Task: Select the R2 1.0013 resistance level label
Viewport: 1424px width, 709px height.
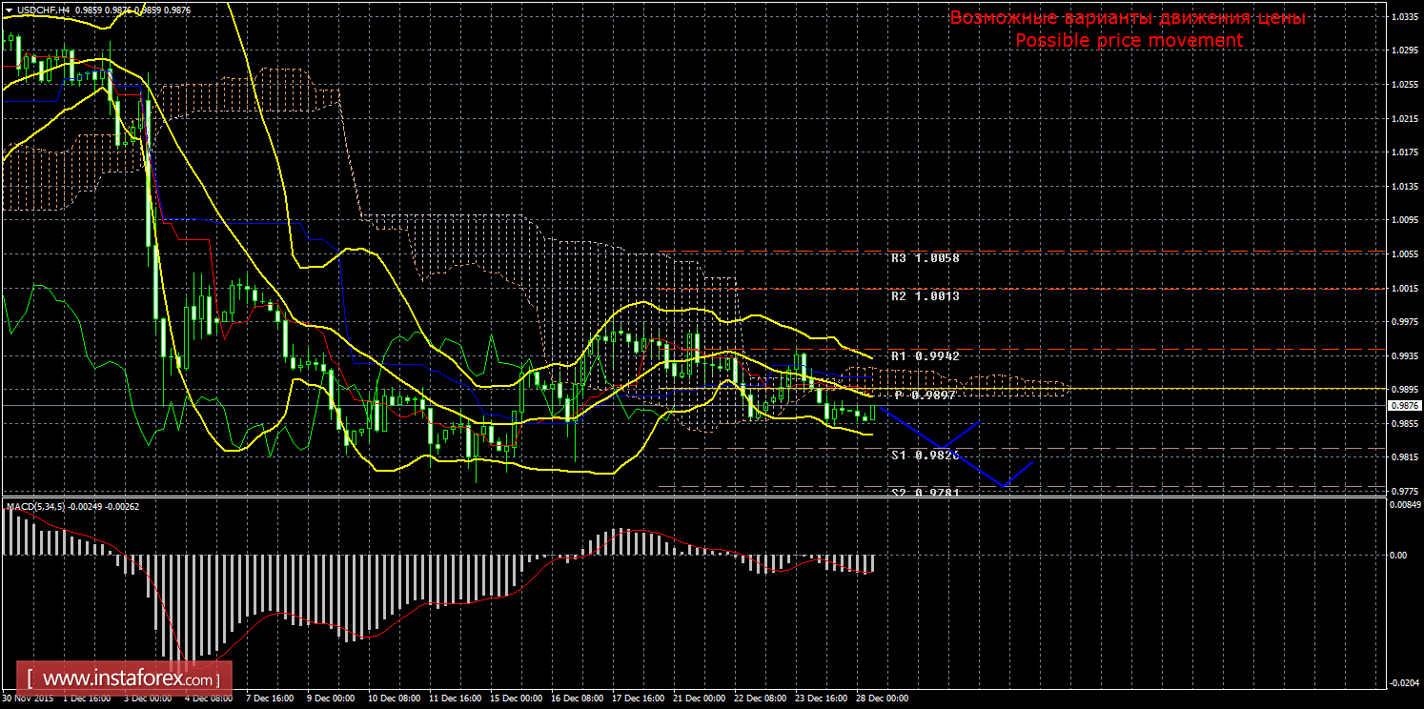Action: coord(925,296)
